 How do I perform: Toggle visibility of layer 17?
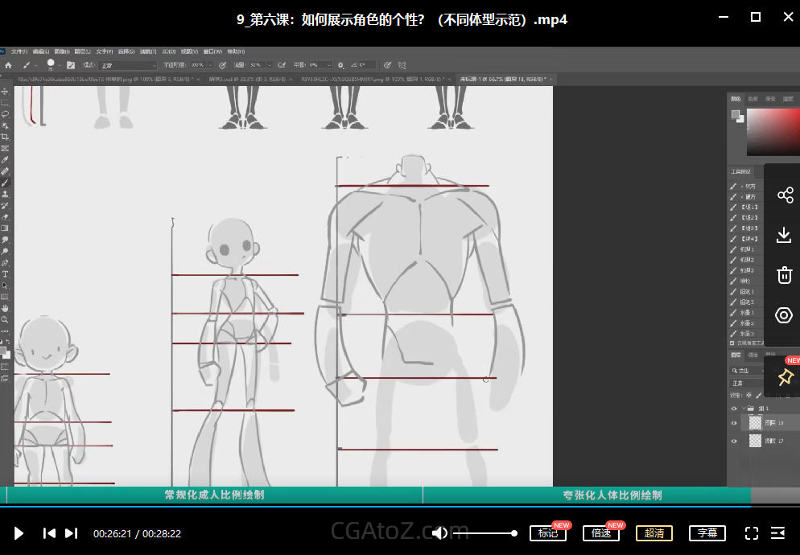click(x=734, y=442)
